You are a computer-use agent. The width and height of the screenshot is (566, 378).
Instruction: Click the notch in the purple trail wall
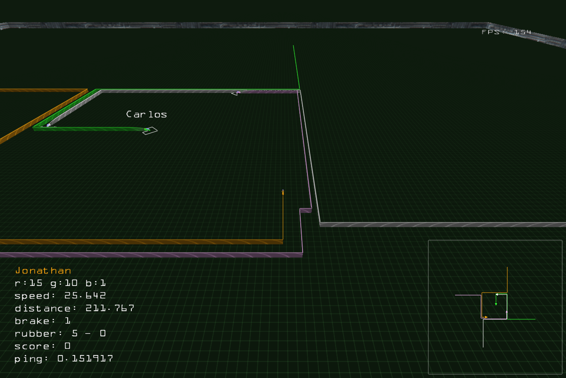[306, 210]
